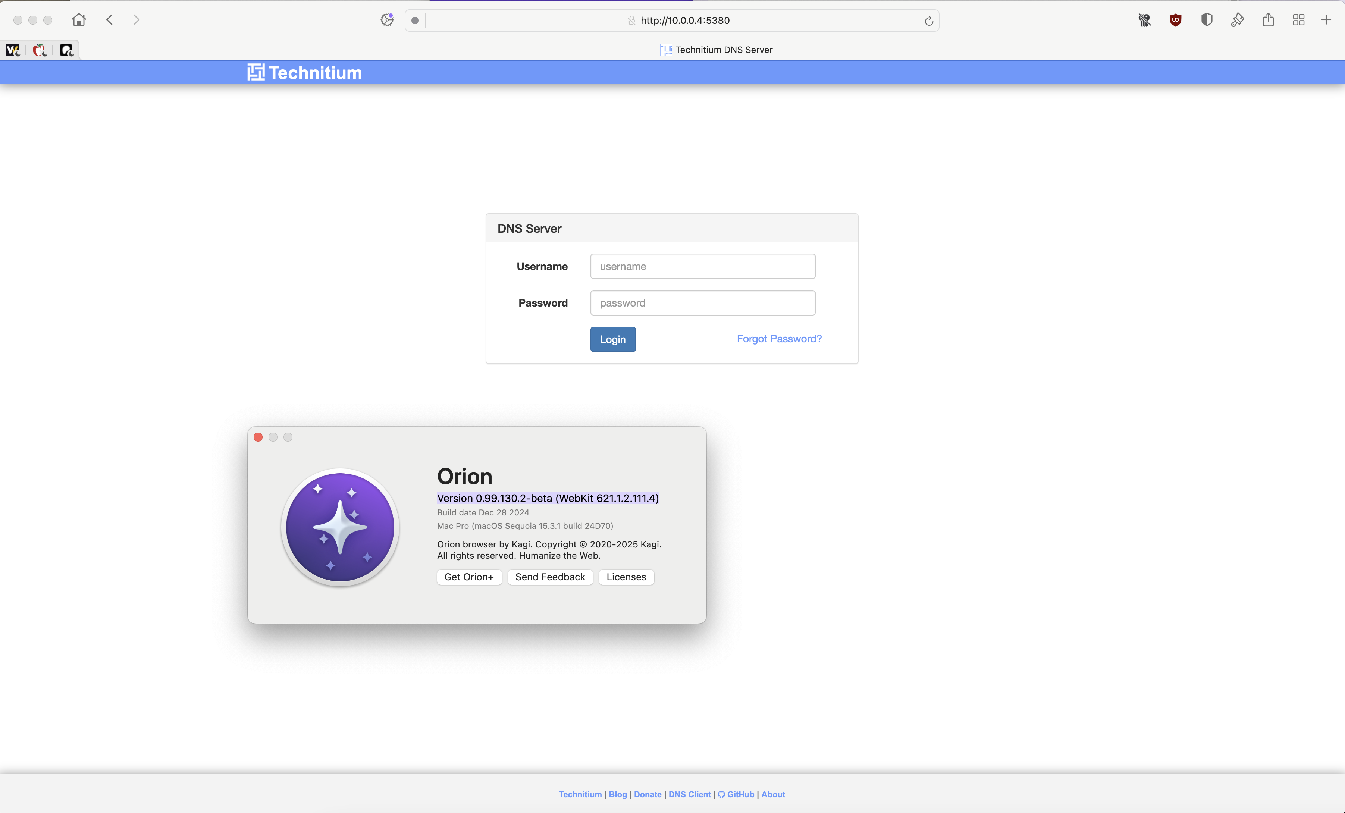Screen dimensions: 1345x813
Task: Switch to the pinned apple-icon tab
Action: (39, 50)
